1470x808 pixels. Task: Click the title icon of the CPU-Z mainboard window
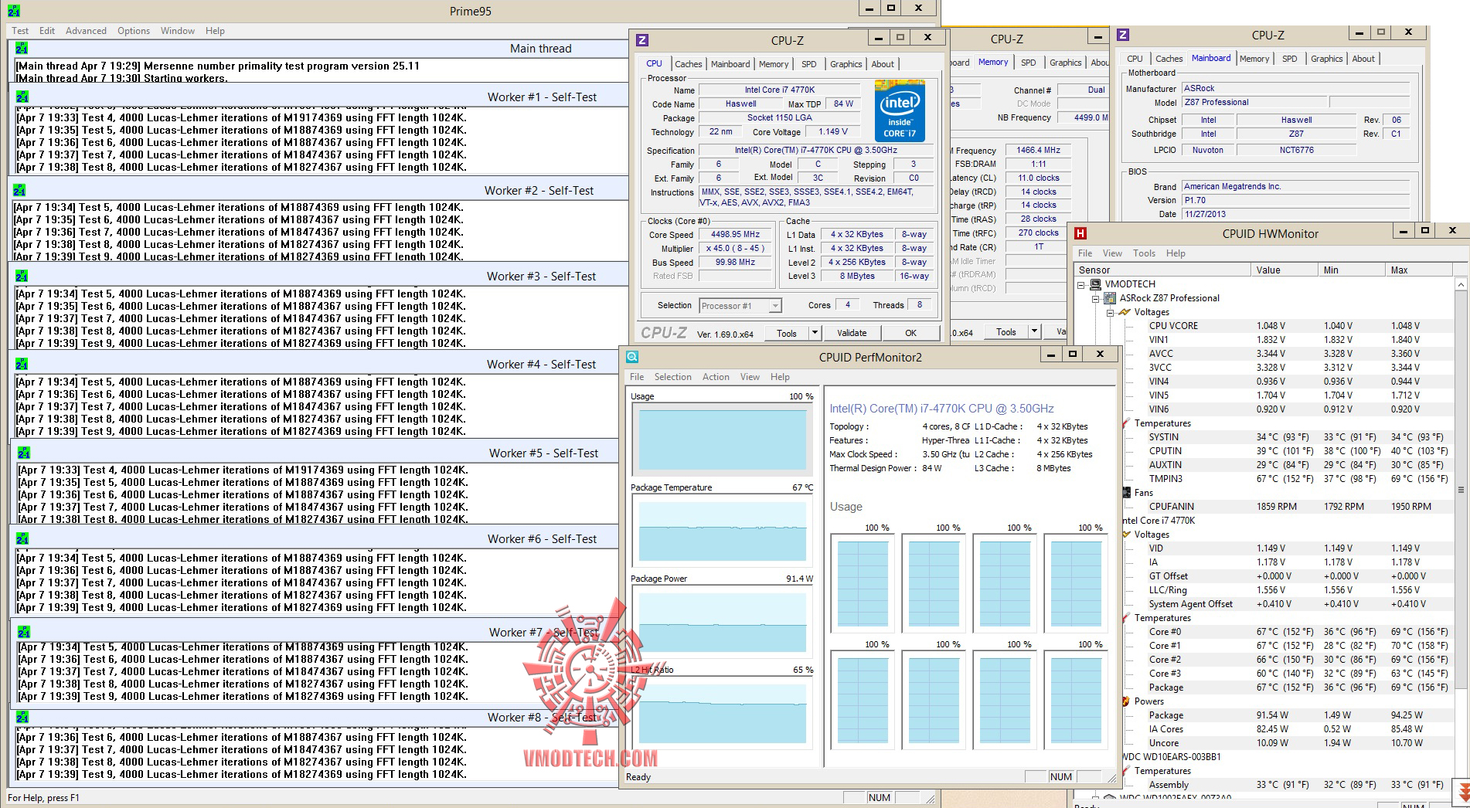(1123, 35)
